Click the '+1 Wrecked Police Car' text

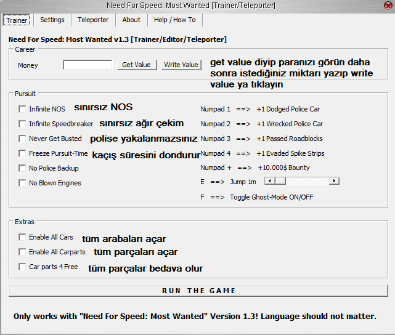[290, 124]
